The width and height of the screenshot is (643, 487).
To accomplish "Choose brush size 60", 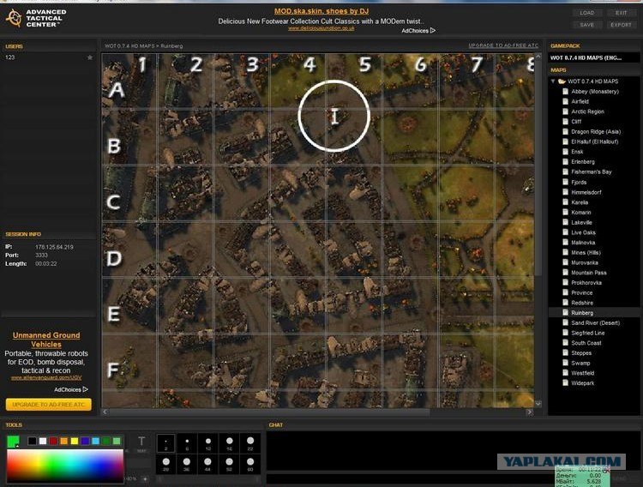I will point(250,464).
